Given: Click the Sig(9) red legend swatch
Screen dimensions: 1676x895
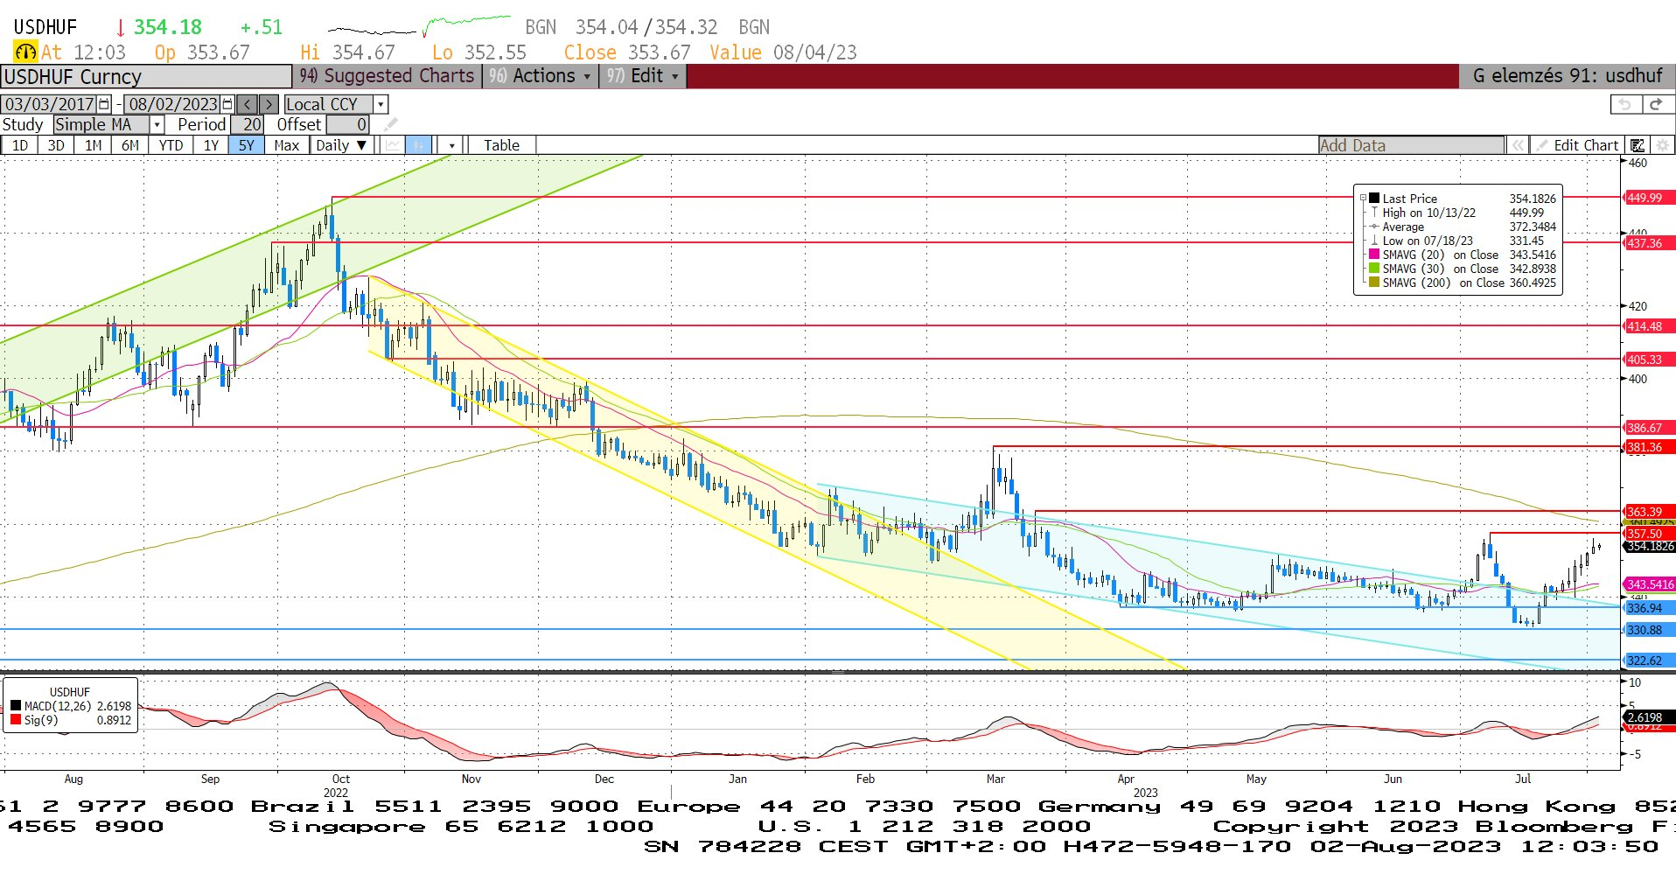Looking at the screenshot, I should tap(16, 720).
